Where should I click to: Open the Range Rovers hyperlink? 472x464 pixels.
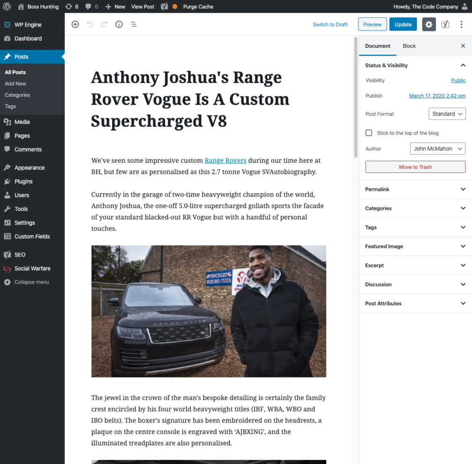point(226,161)
